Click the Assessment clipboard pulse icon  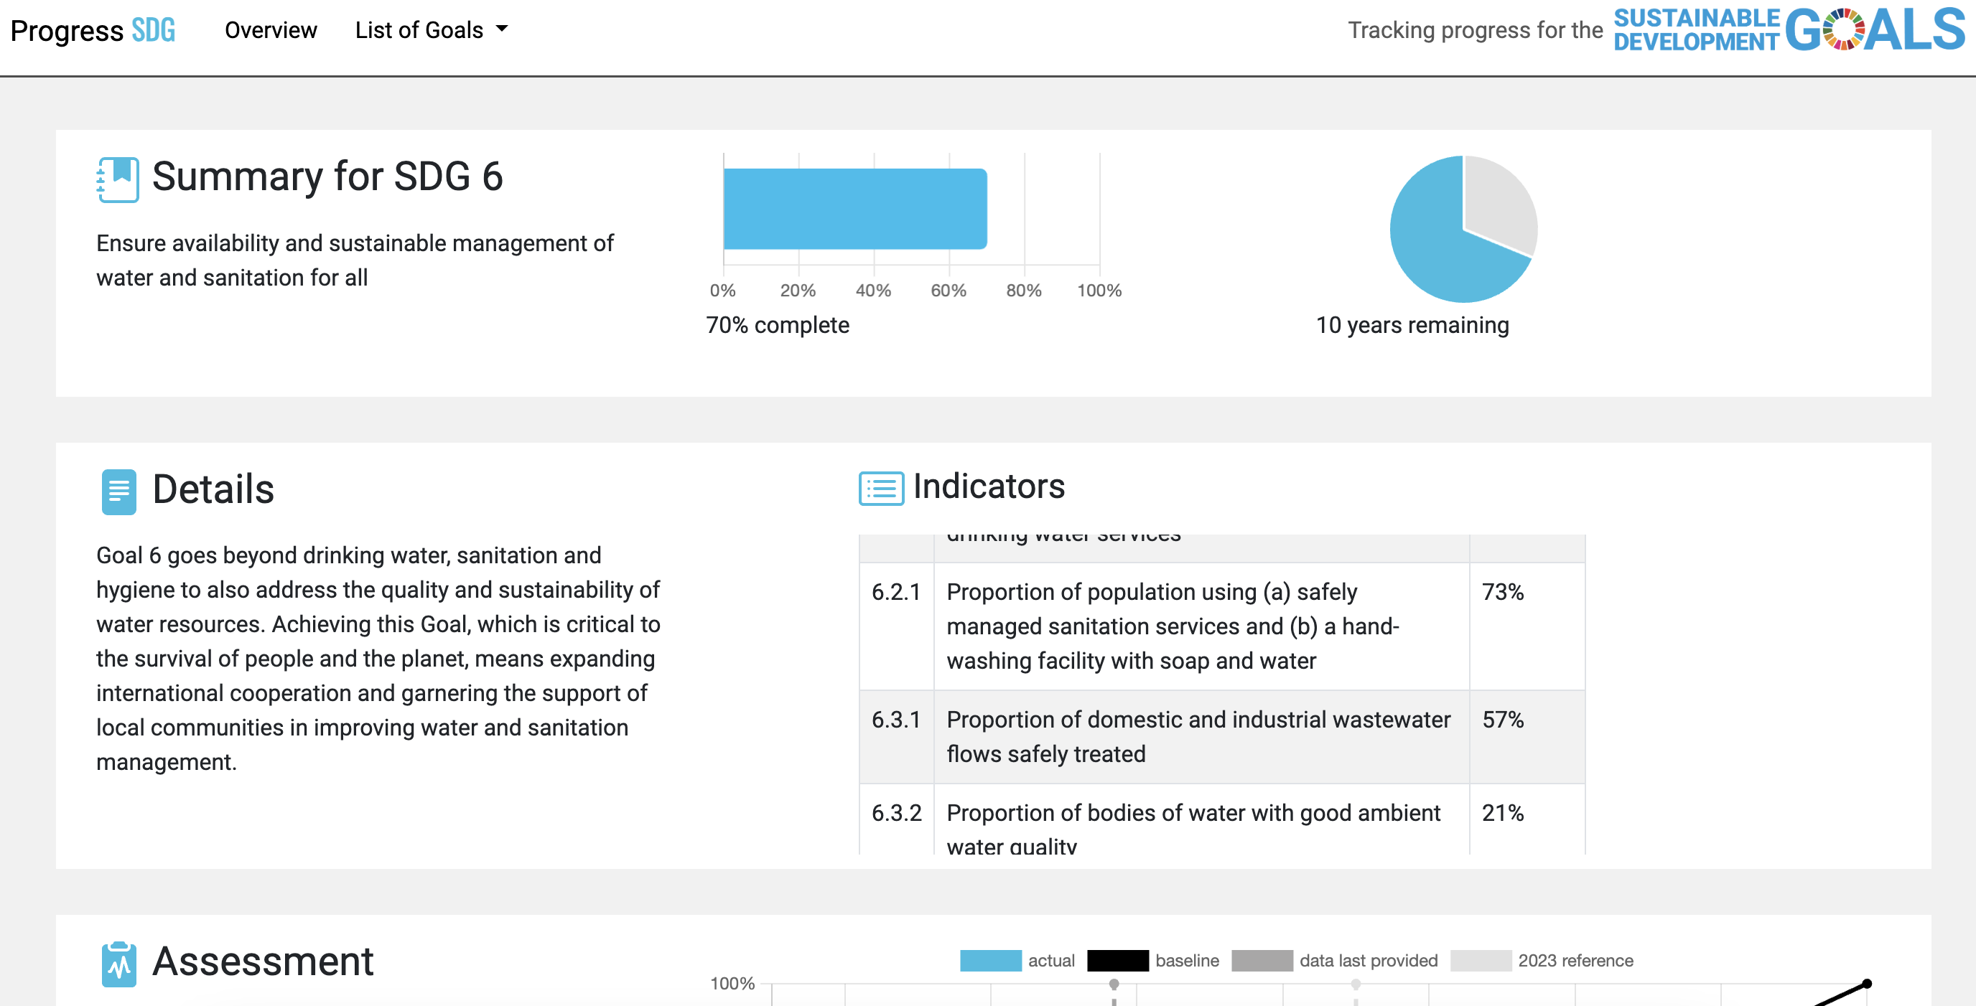pyautogui.click(x=119, y=964)
